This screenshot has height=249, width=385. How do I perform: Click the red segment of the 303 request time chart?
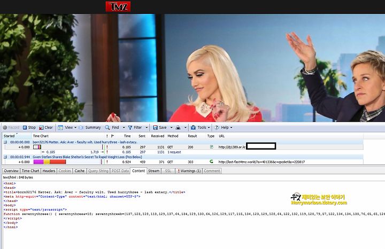point(58,162)
